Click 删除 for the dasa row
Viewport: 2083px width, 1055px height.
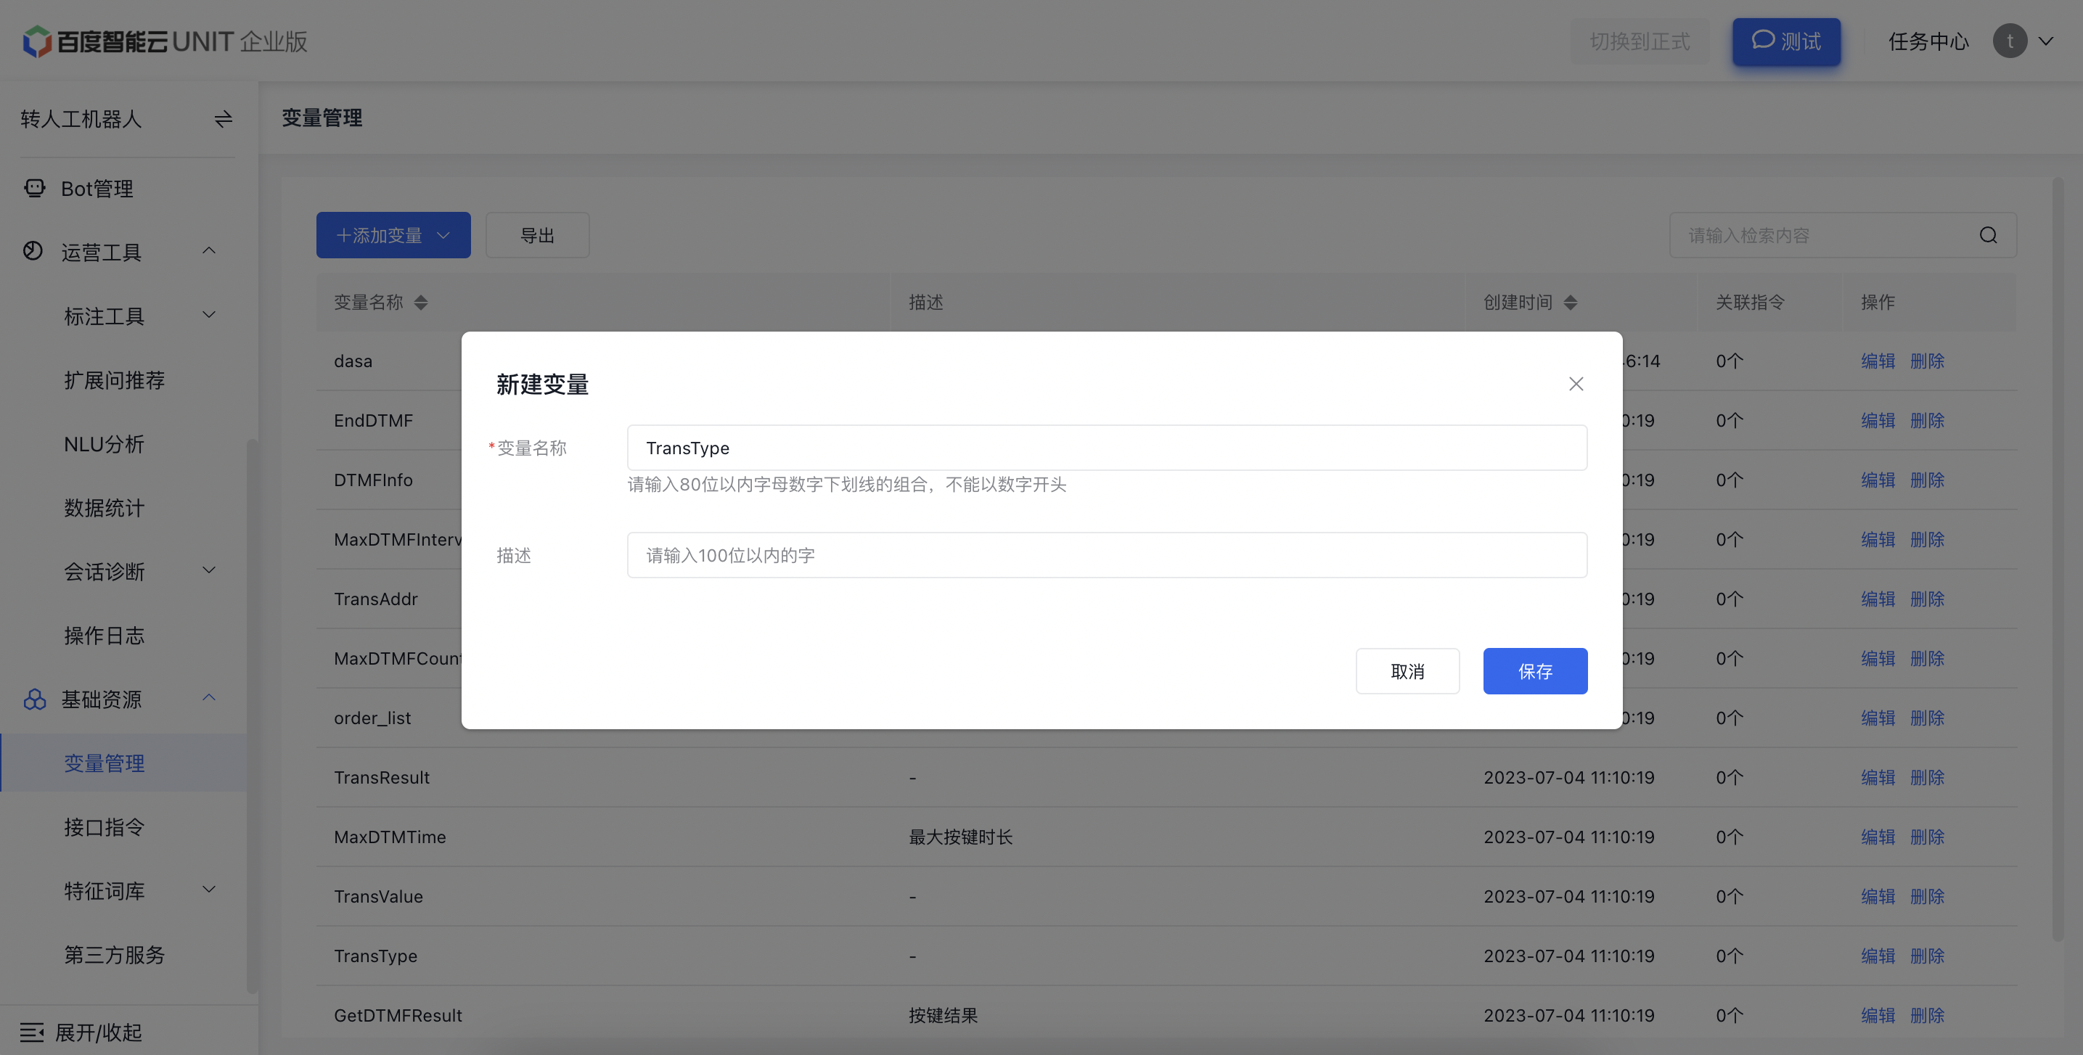(x=1926, y=361)
